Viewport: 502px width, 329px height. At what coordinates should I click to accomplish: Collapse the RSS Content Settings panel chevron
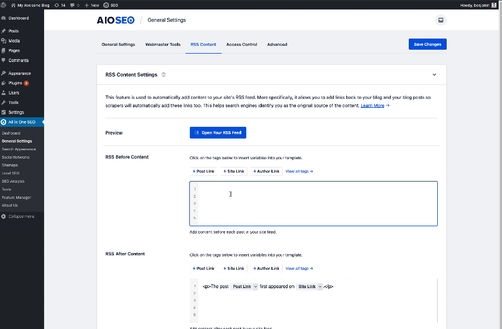[x=434, y=75]
